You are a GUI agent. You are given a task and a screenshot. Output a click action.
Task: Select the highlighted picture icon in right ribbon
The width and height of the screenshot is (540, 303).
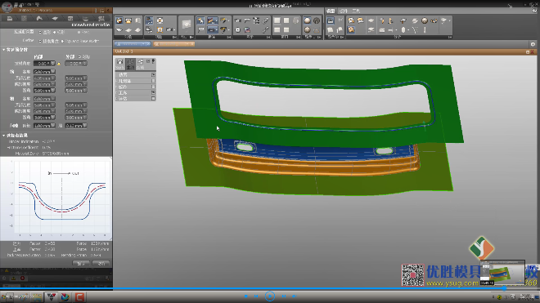tap(331, 20)
